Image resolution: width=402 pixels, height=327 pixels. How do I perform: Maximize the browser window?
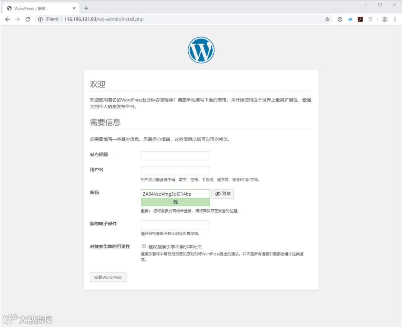pyautogui.click(x=380, y=5)
